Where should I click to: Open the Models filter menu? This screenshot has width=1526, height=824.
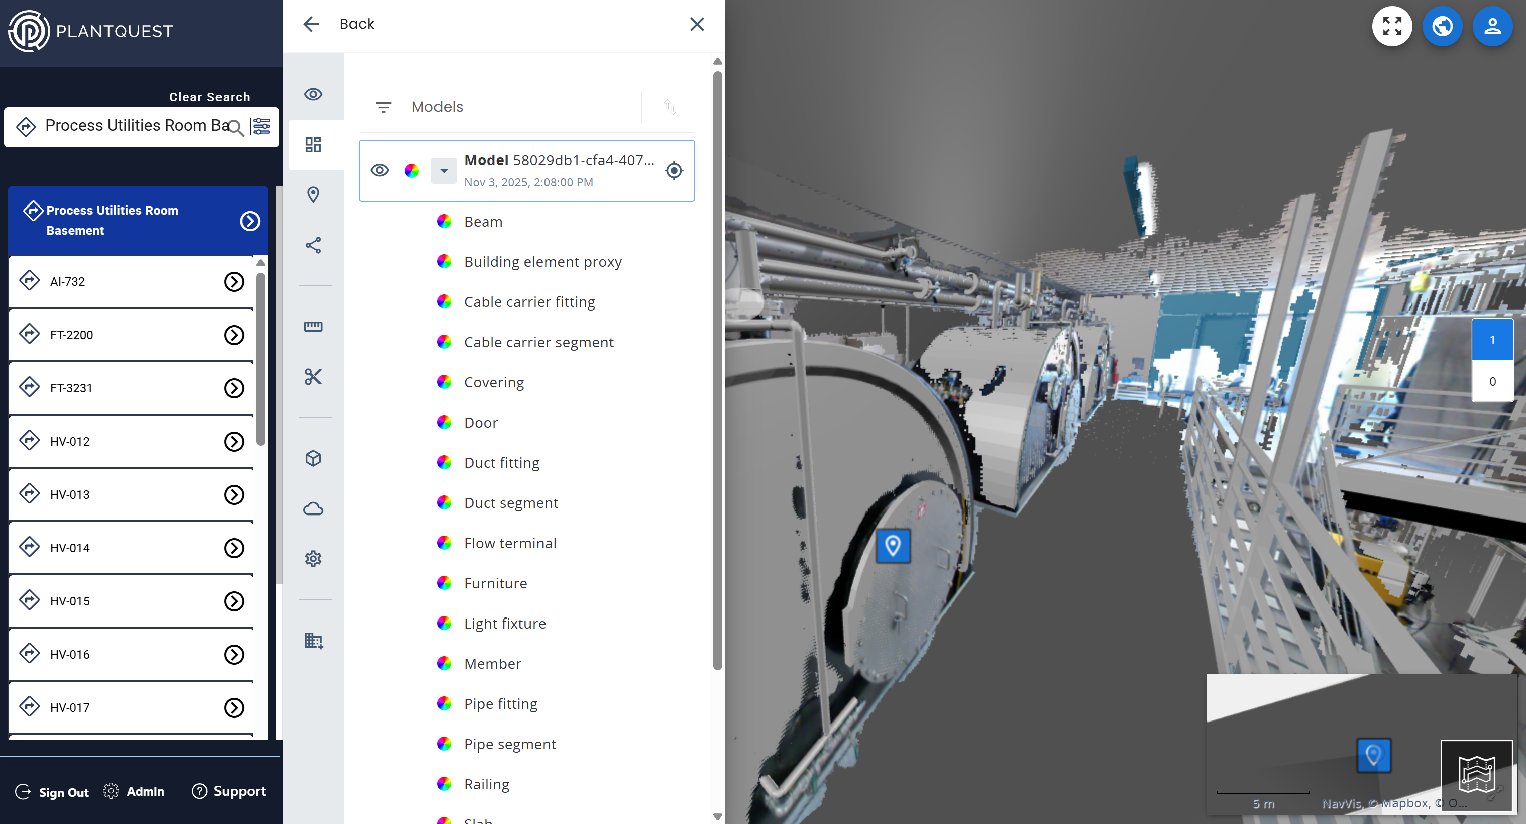(x=383, y=107)
